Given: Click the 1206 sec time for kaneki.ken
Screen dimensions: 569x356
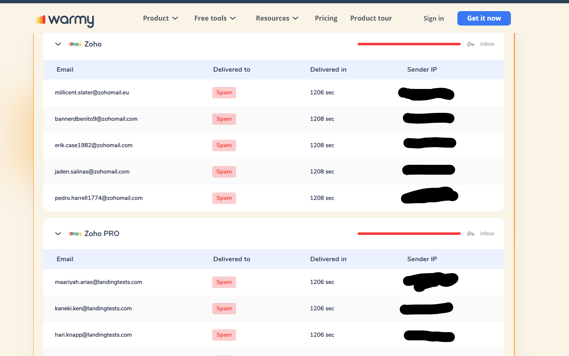Looking at the screenshot, I should pyautogui.click(x=322, y=309).
